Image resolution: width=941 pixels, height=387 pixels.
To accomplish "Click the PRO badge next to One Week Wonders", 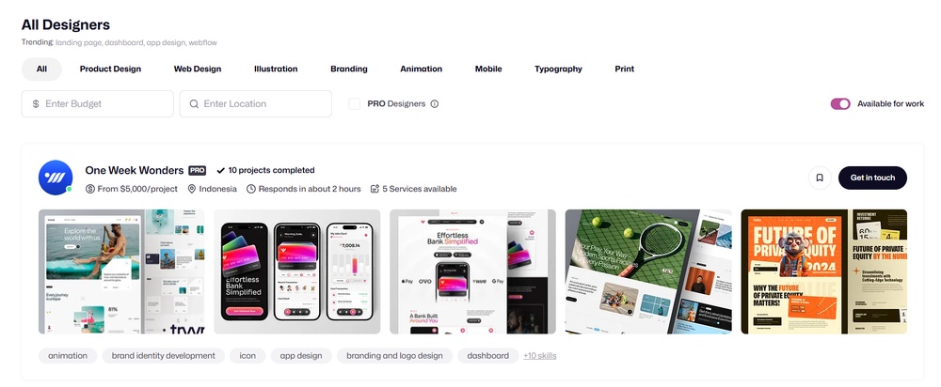I will (x=197, y=170).
